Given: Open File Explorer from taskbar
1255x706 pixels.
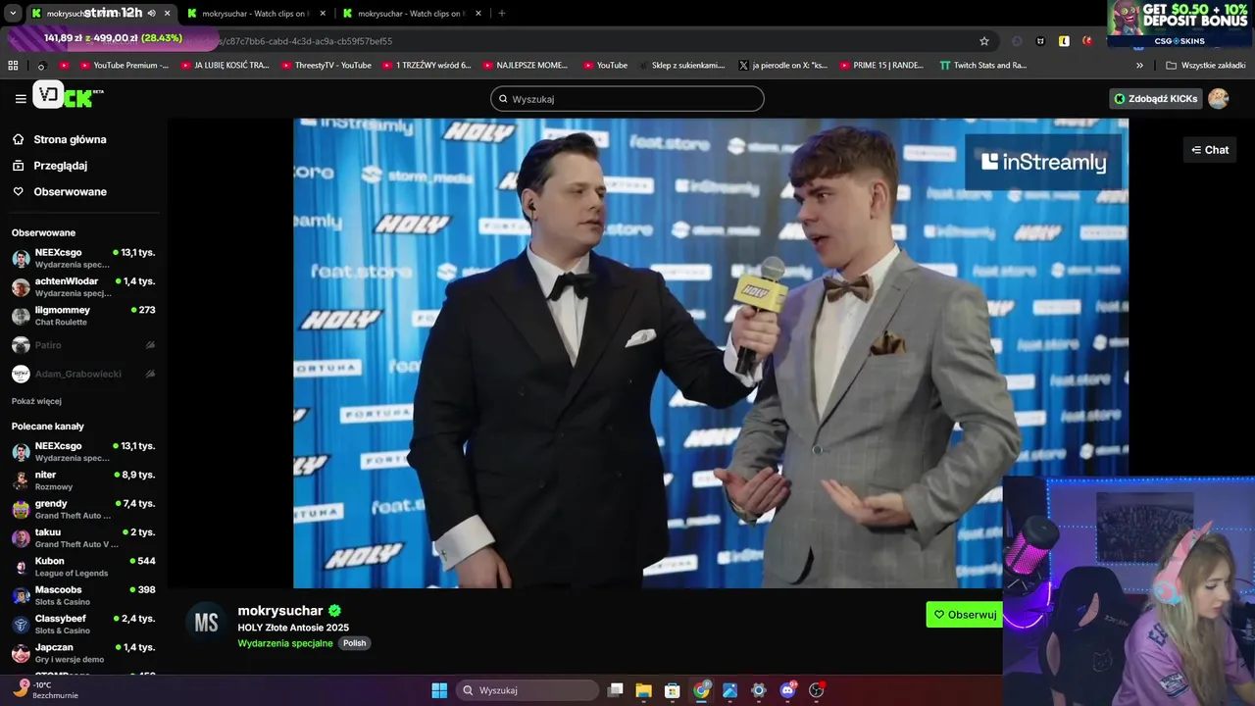Looking at the screenshot, I should [x=643, y=690].
